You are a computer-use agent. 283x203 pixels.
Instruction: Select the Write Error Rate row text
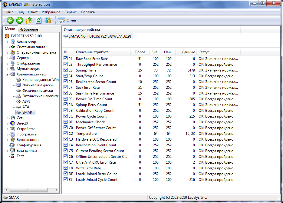pyautogui.click(x=88, y=168)
